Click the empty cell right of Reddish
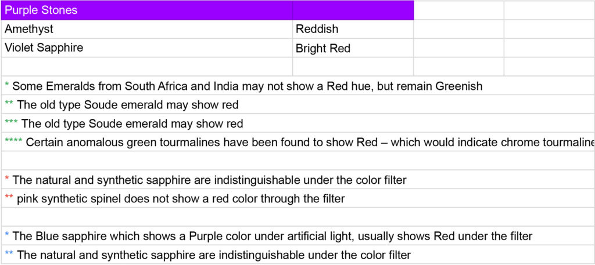Screen dimensions: 595x265 click(458, 29)
